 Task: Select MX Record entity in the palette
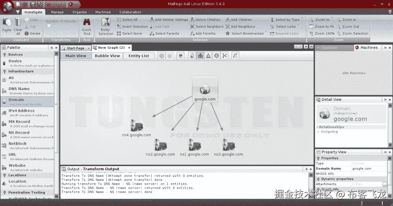(28, 123)
